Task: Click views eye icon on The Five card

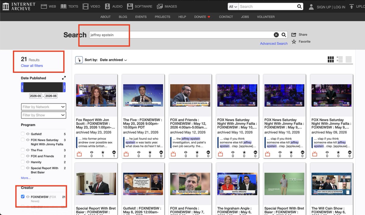Action: point(139,152)
